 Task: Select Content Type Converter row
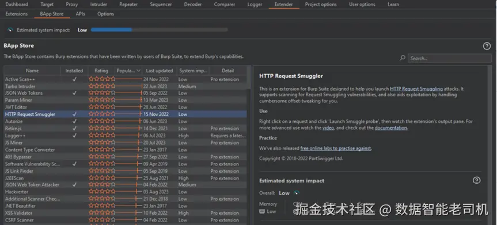(125, 150)
